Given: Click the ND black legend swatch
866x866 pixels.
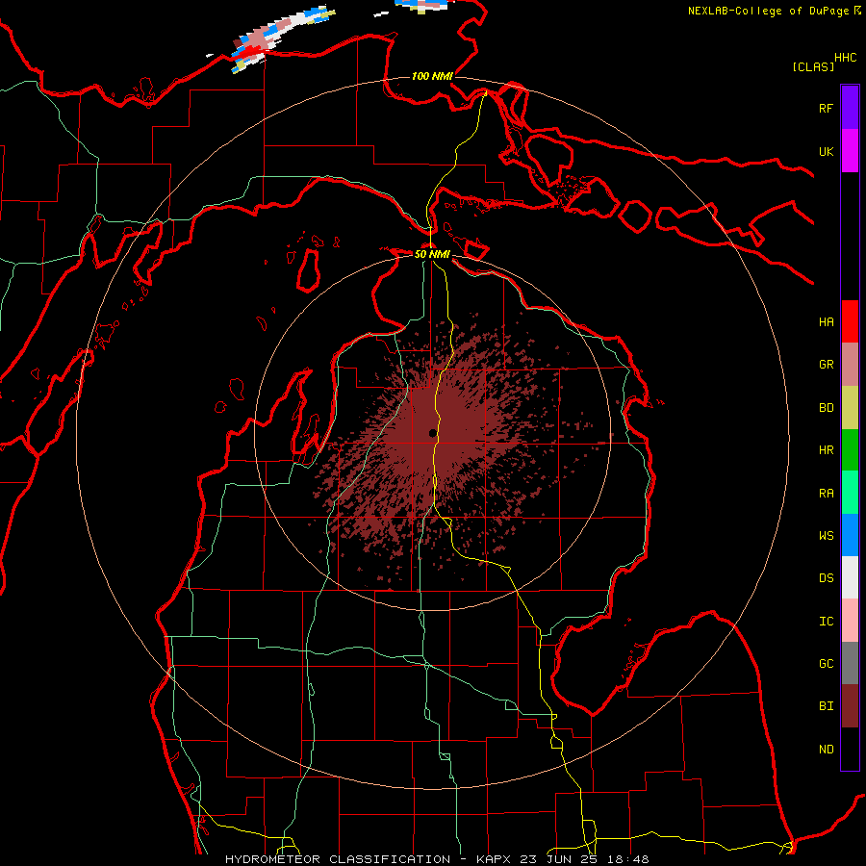Looking at the screenshot, I should [x=850, y=749].
